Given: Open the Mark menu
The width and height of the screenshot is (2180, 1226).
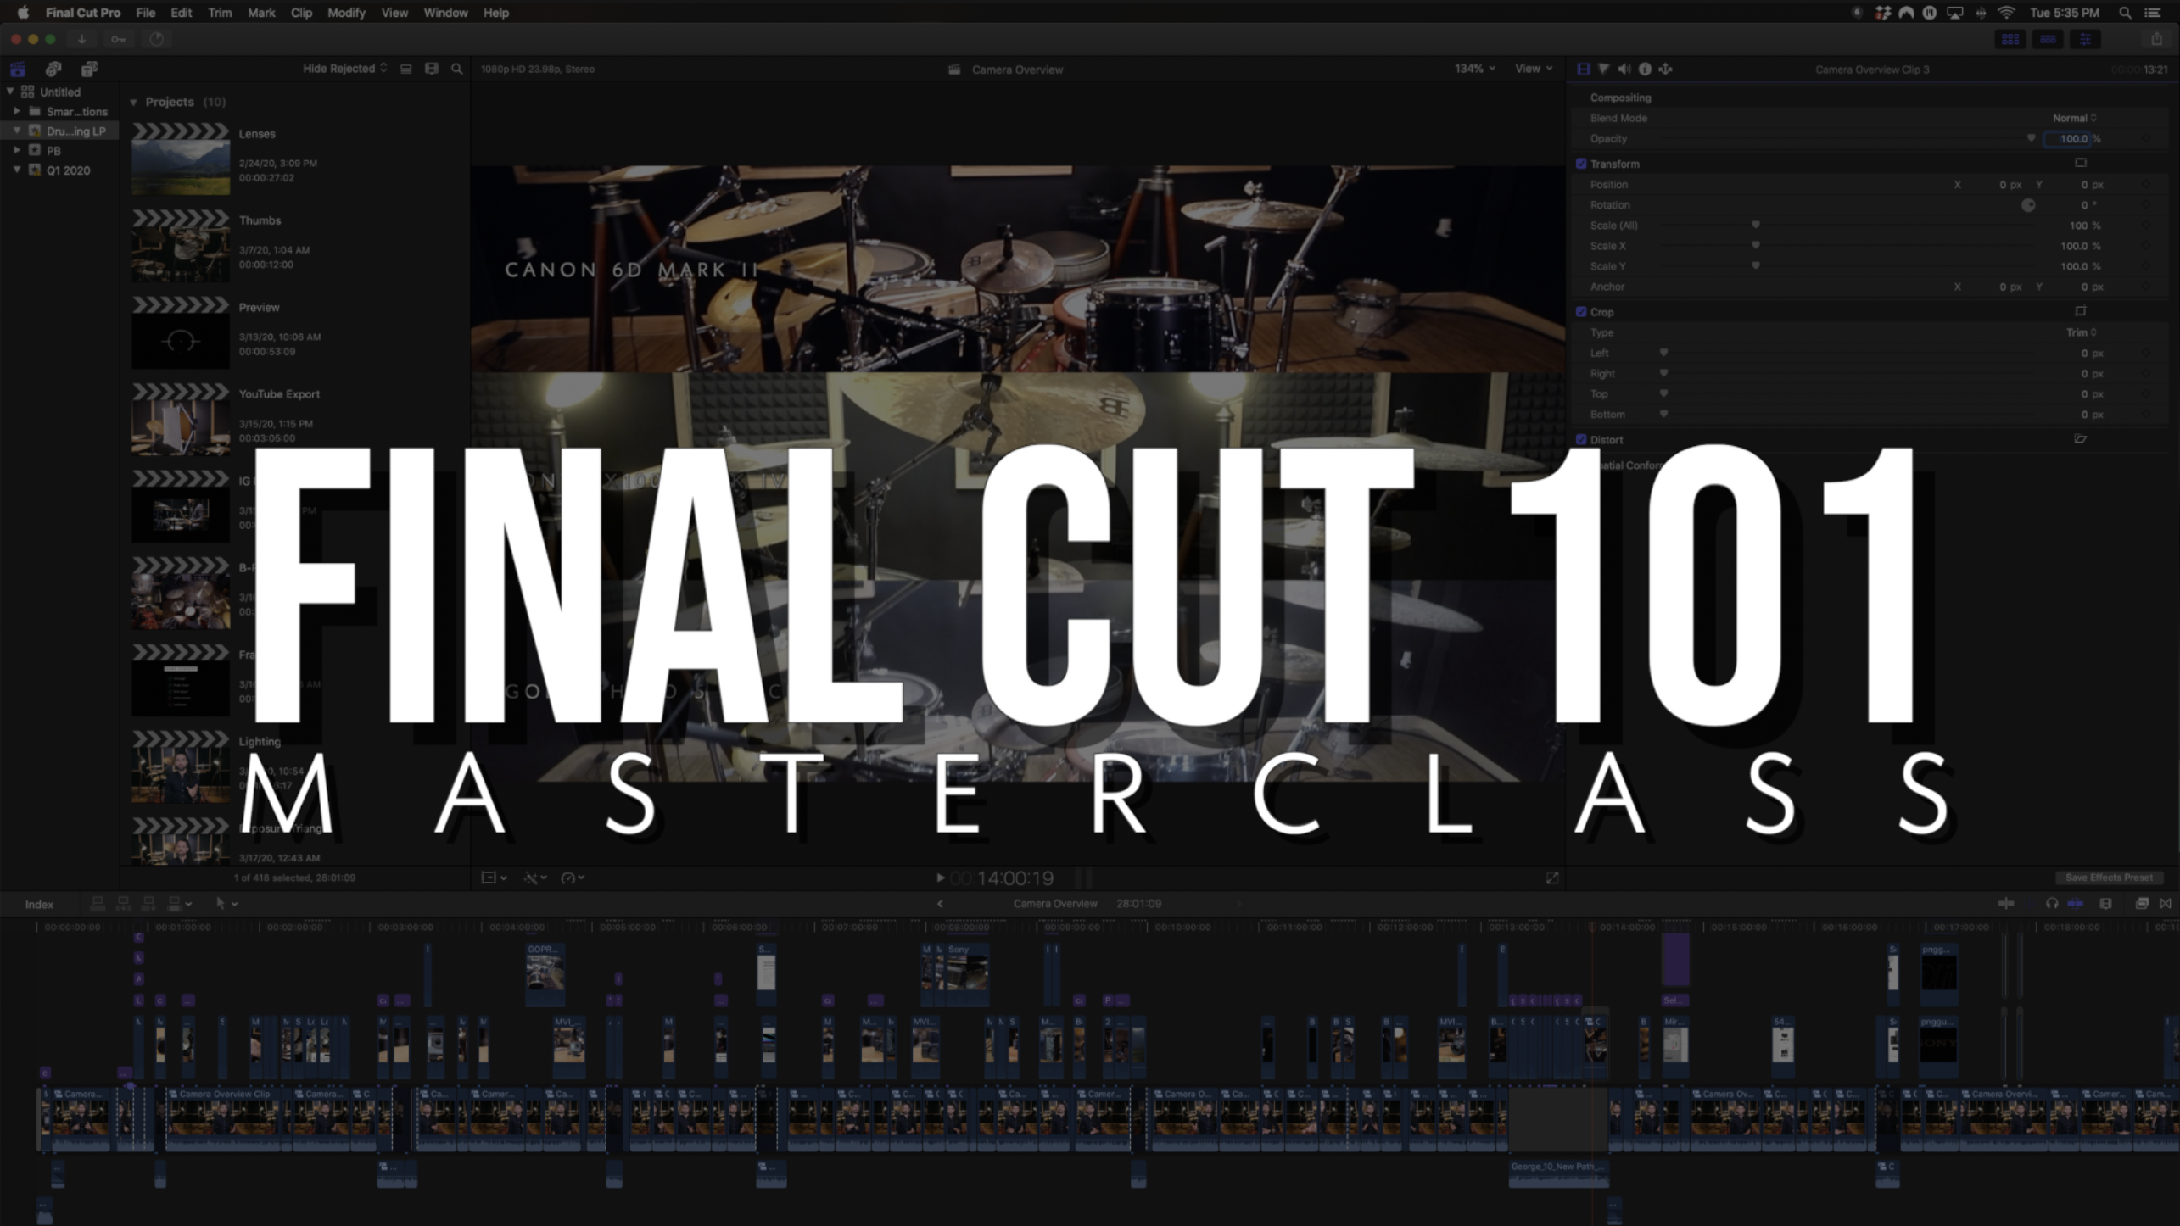Looking at the screenshot, I should click(261, 13).
